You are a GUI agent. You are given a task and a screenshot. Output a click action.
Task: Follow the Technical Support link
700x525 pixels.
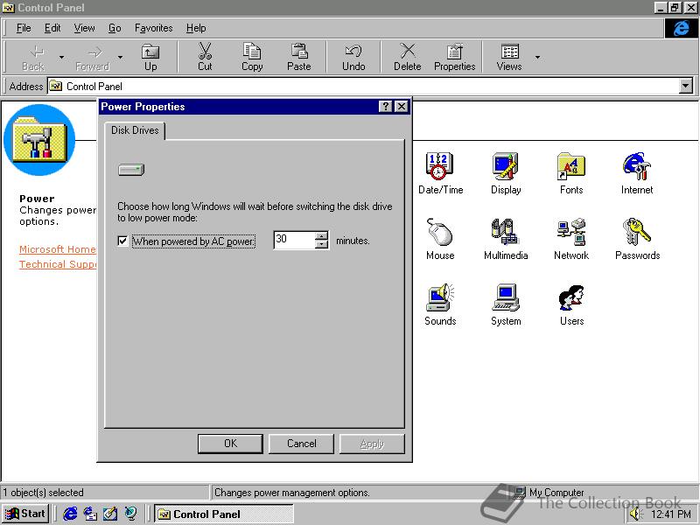[57, 264]
